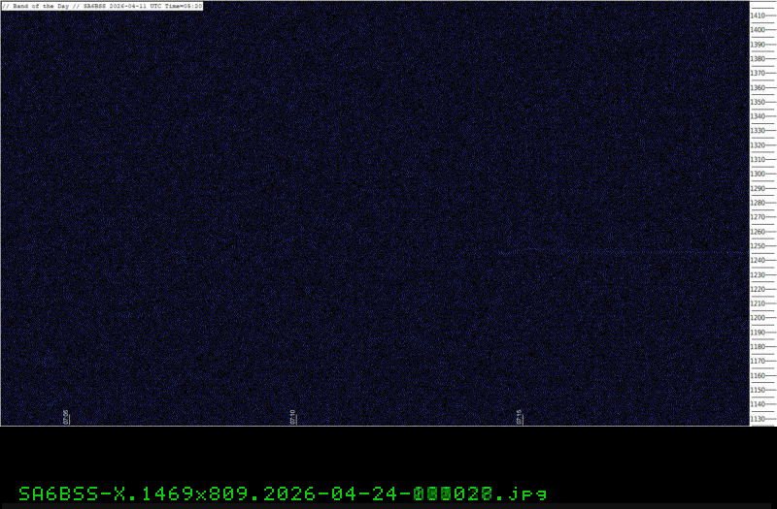The image size is (777, 509).
Task: Click the 1230 frequency scale label
Action: click(x=758, y=274)
